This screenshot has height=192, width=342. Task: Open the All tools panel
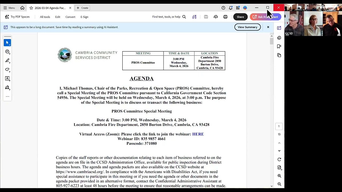pyautogui.click(x=45, y=17)
